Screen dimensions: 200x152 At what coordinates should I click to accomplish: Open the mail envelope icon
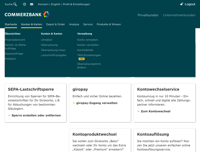31,4
